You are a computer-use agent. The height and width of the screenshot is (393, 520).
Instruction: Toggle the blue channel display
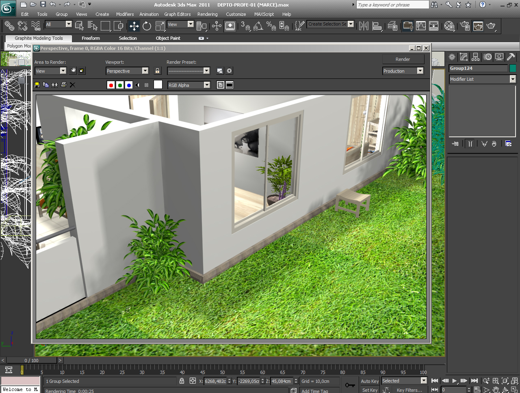click(x=129, y=85)
